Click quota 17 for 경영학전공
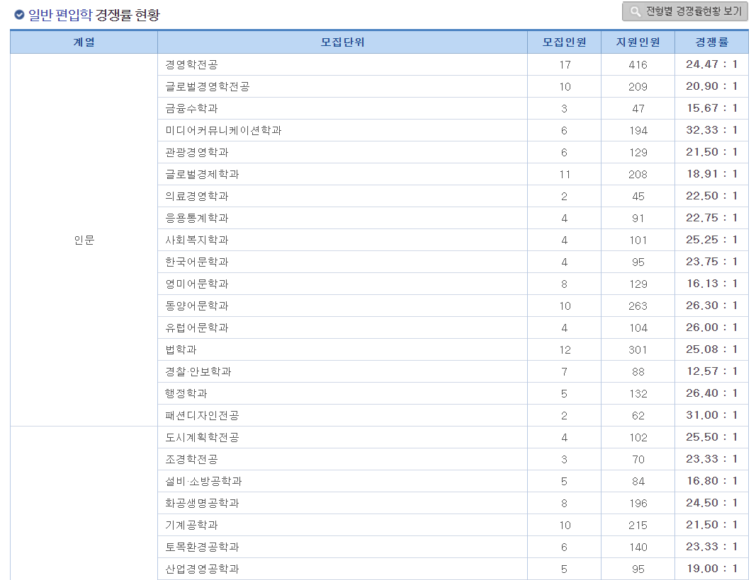 click(x=565, y=64)
